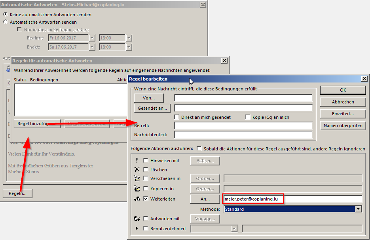Close the Regel bearbeiten dialog

click(364, 79)
